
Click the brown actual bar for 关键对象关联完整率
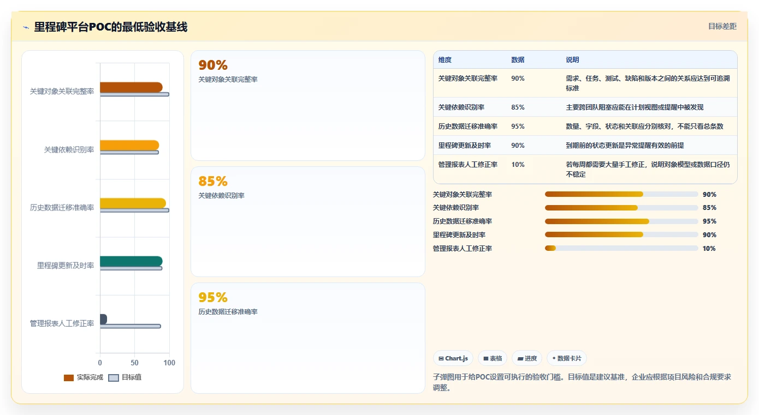coord(131,87)
